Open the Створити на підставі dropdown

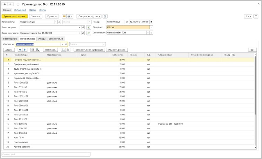(x=89, y=16)
